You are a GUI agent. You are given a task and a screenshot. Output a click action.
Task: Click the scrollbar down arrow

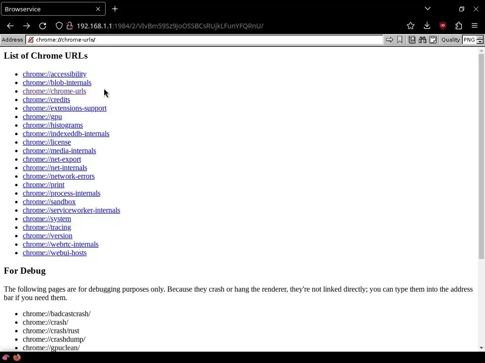click(x=481, y=348)
